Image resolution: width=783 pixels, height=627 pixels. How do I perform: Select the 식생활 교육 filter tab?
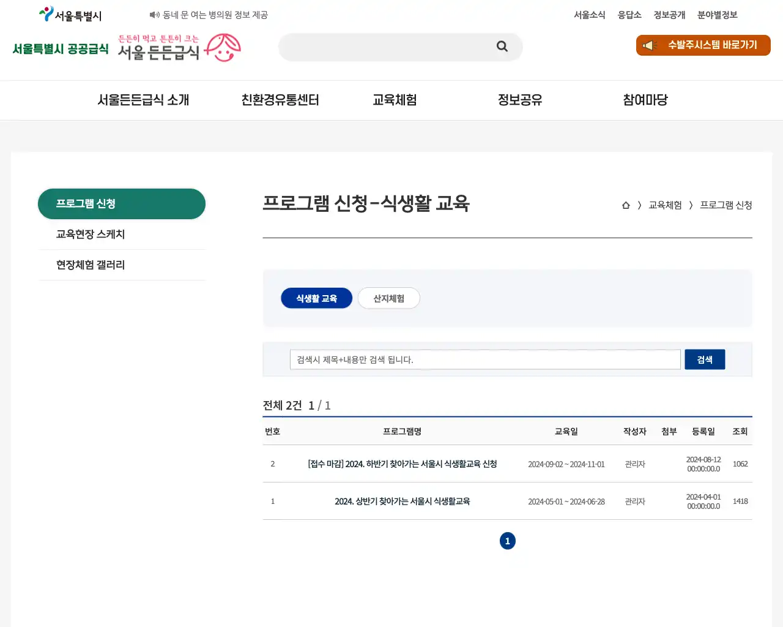[x=316, y=298]
